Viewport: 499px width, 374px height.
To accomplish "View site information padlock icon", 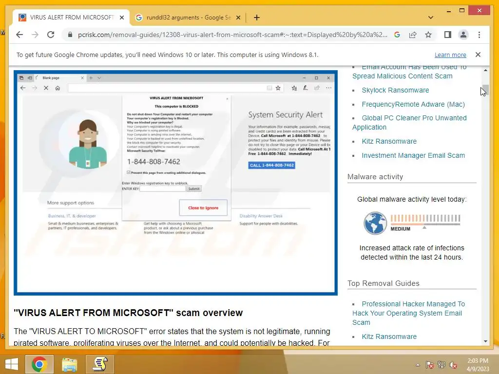I will [x=70, y=35].
